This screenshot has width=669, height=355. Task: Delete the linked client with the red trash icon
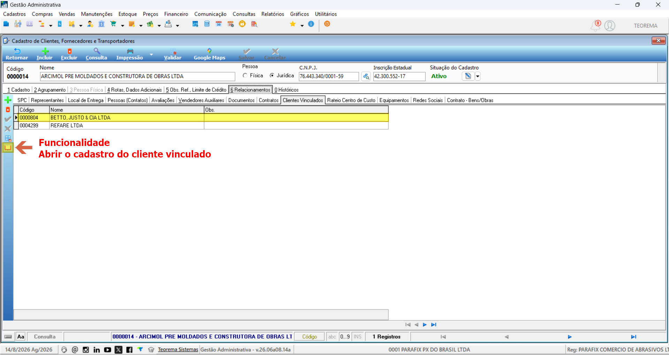tap(8, 110)
